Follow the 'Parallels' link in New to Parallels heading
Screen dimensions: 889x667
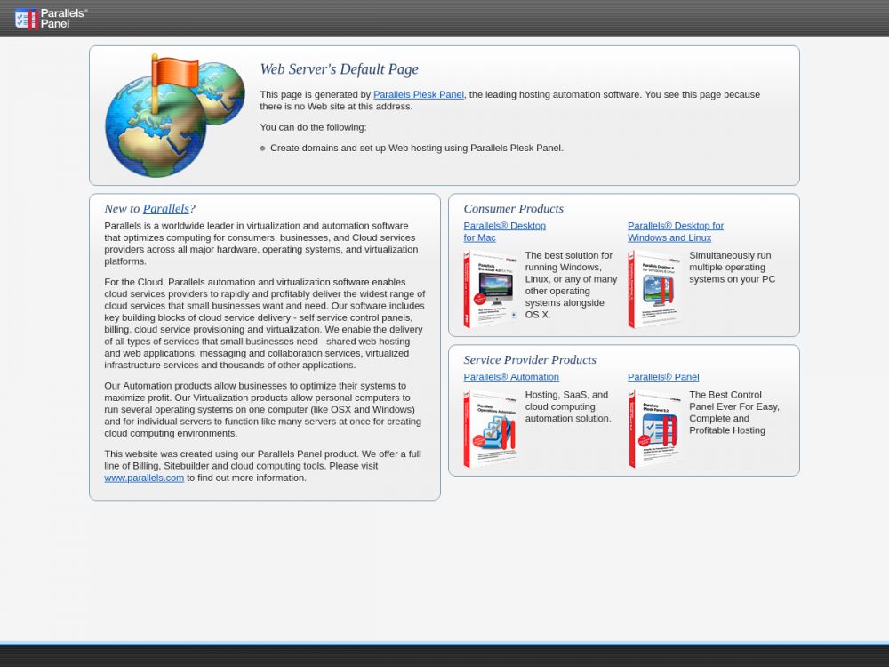[165, 209]
